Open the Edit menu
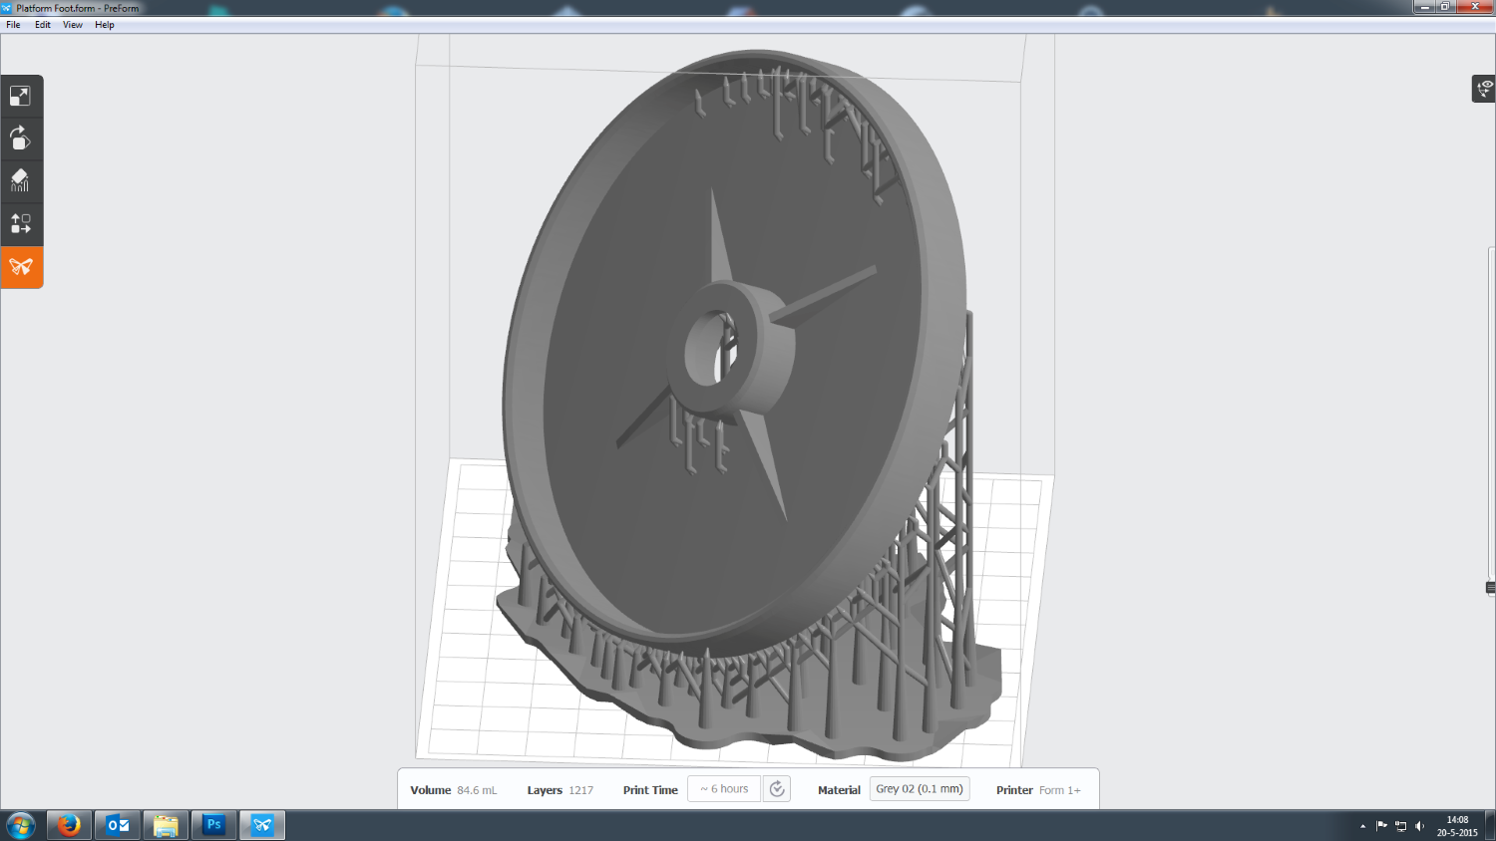This screenshot has width=1496, height=841. [43, 25]
